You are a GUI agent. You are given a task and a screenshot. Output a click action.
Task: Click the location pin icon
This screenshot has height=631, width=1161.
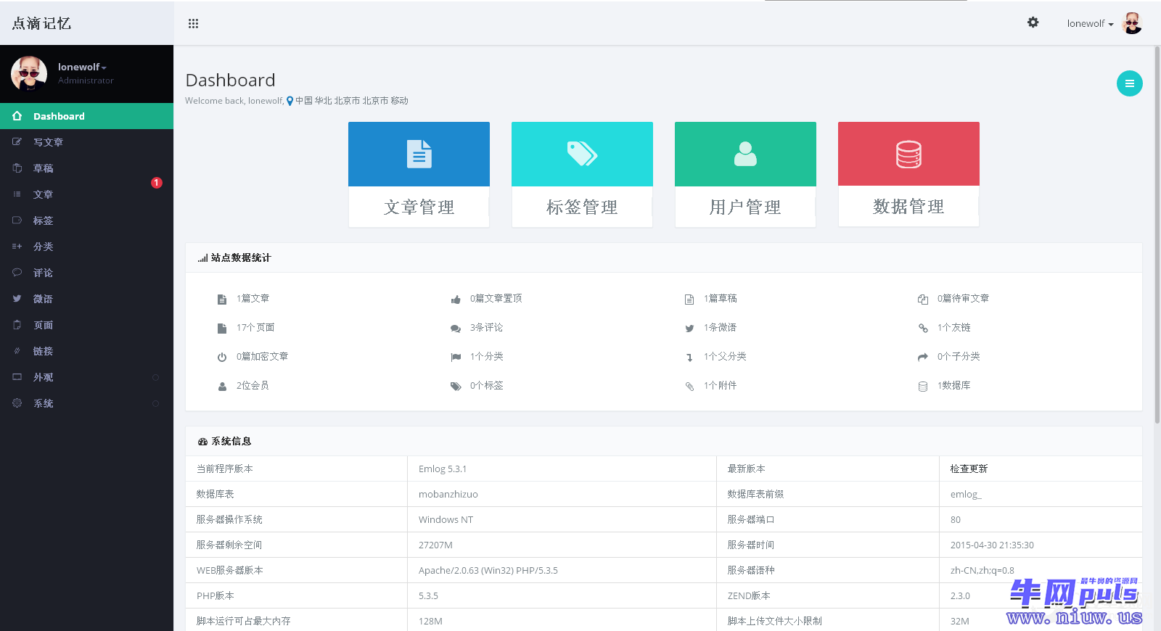point(290,102)
